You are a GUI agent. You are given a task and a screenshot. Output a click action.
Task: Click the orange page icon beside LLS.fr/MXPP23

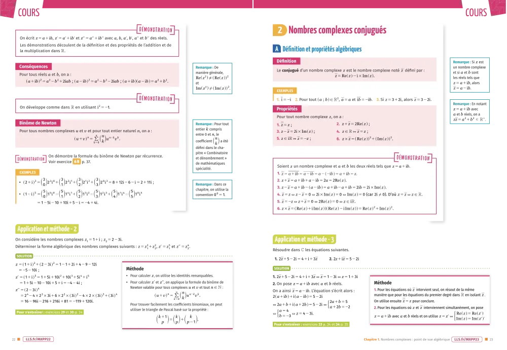coord(486,340)
